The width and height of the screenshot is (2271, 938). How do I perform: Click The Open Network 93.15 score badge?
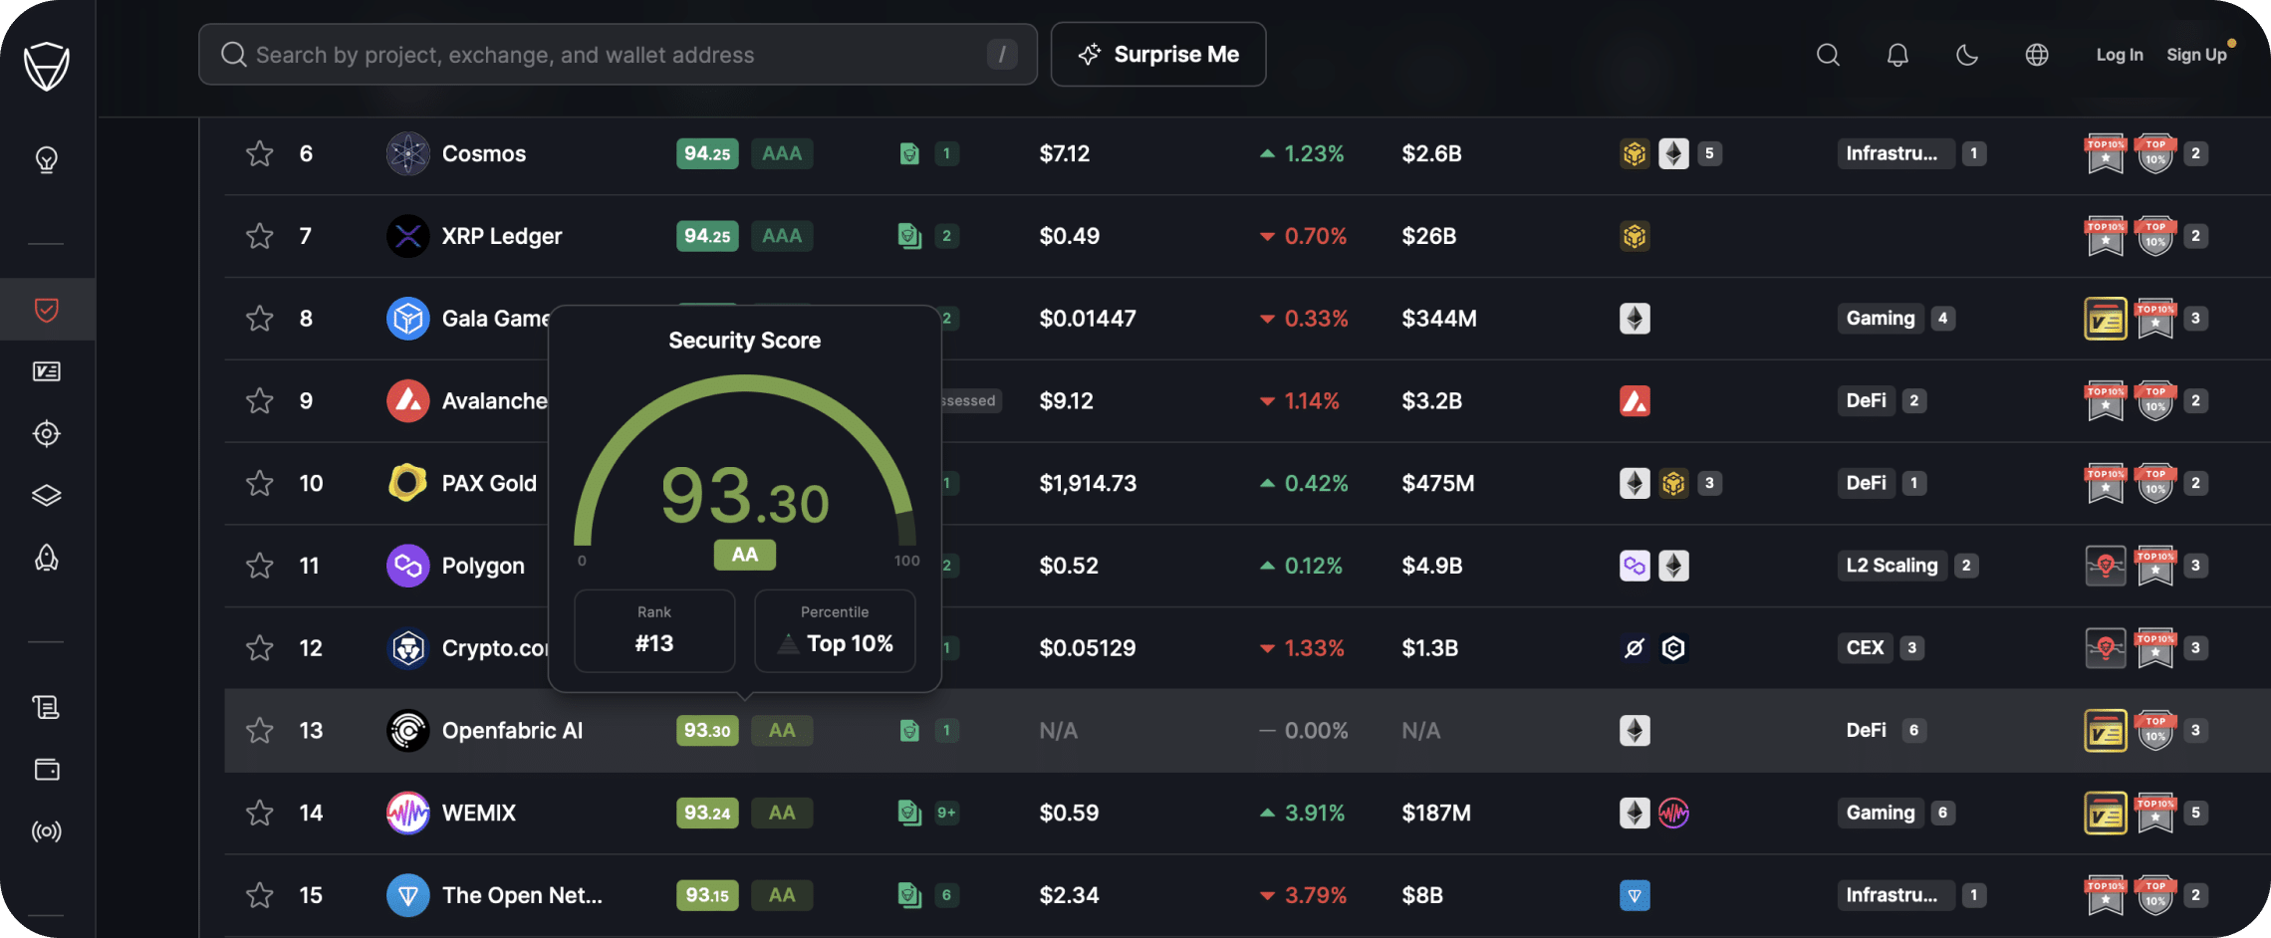pos(707,895)
